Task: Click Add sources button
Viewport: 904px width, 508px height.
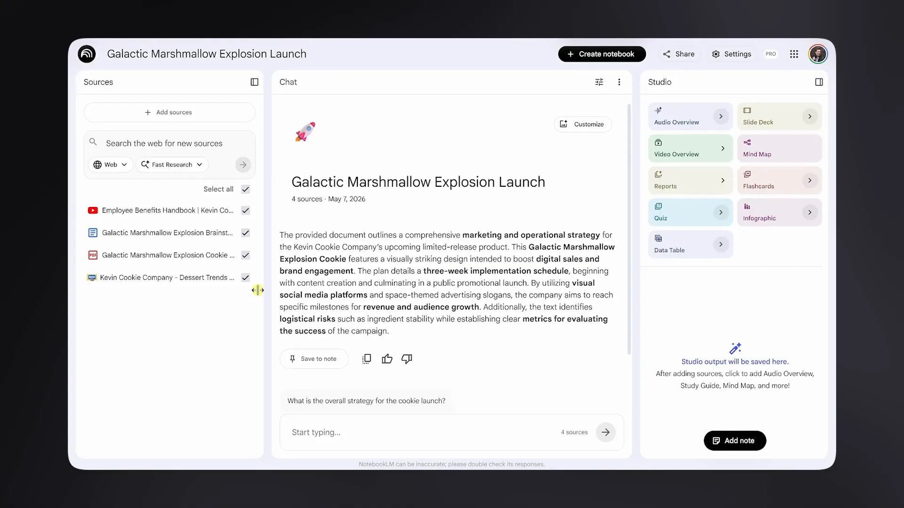Action: coord(169,112)
